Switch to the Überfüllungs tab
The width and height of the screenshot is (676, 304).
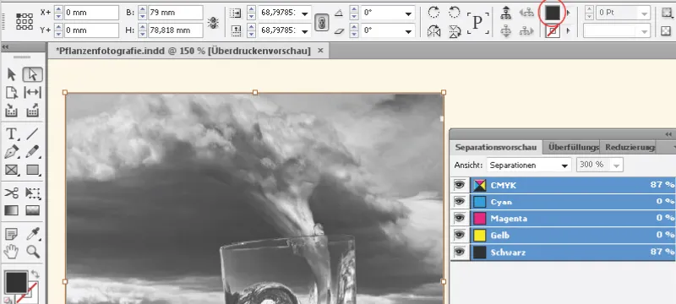point(571,147)
